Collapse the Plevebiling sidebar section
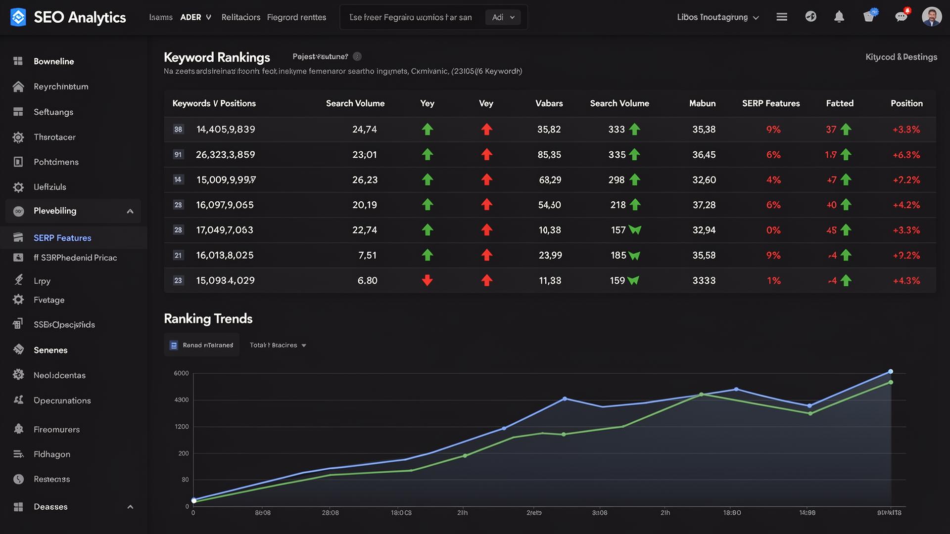Screen dimensions: 950x534 [x=130, y=211]
